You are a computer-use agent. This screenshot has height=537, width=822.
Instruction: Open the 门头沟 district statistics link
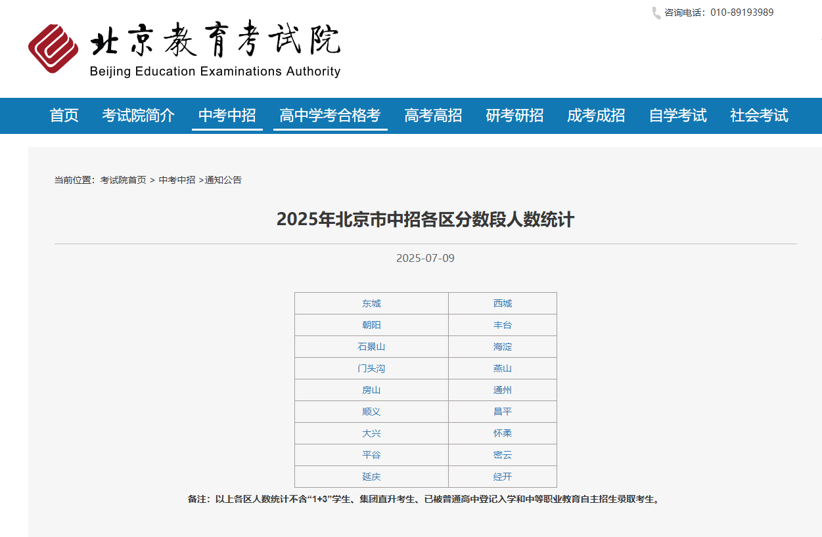(371, 368)
